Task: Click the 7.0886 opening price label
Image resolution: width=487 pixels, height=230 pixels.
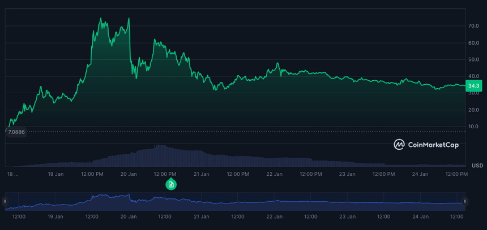Action: pos(16,132)
